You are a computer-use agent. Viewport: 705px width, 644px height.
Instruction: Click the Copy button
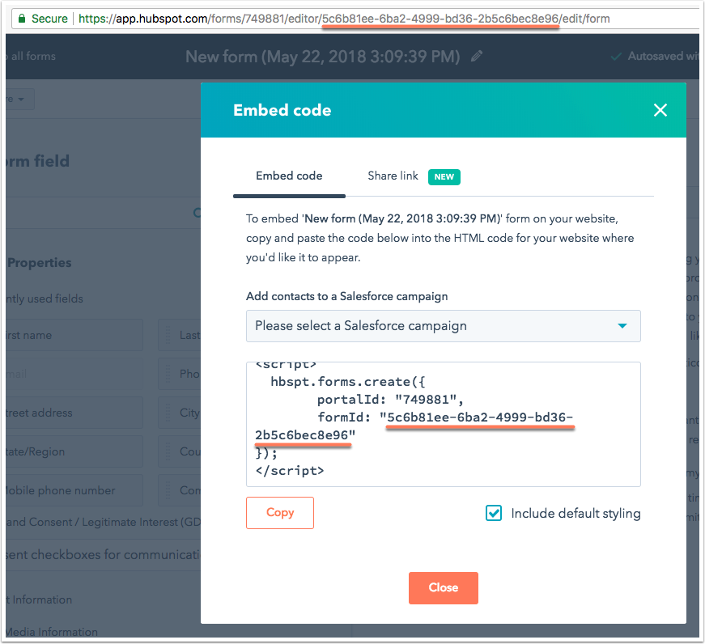point(280,513)
